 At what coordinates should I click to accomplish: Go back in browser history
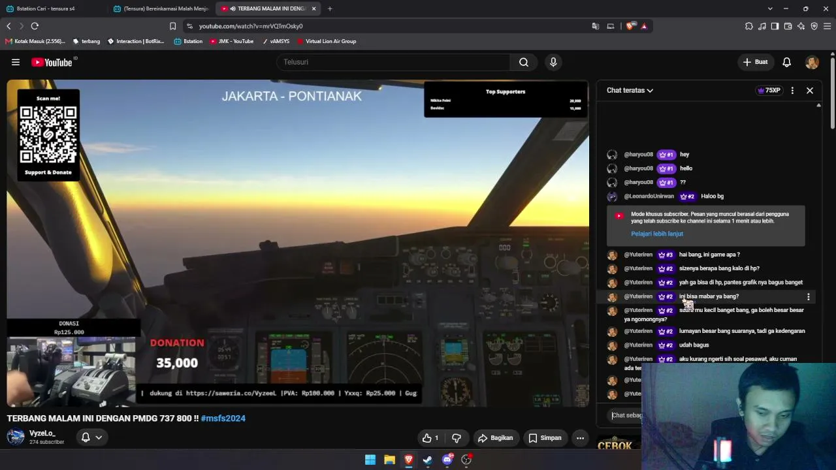tap(8, 26)
